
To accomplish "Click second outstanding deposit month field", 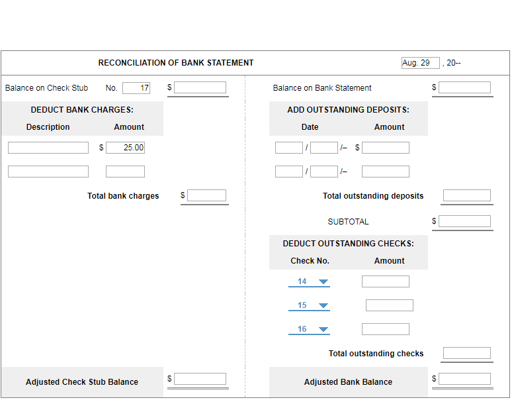I will click(x=289, y=172).
